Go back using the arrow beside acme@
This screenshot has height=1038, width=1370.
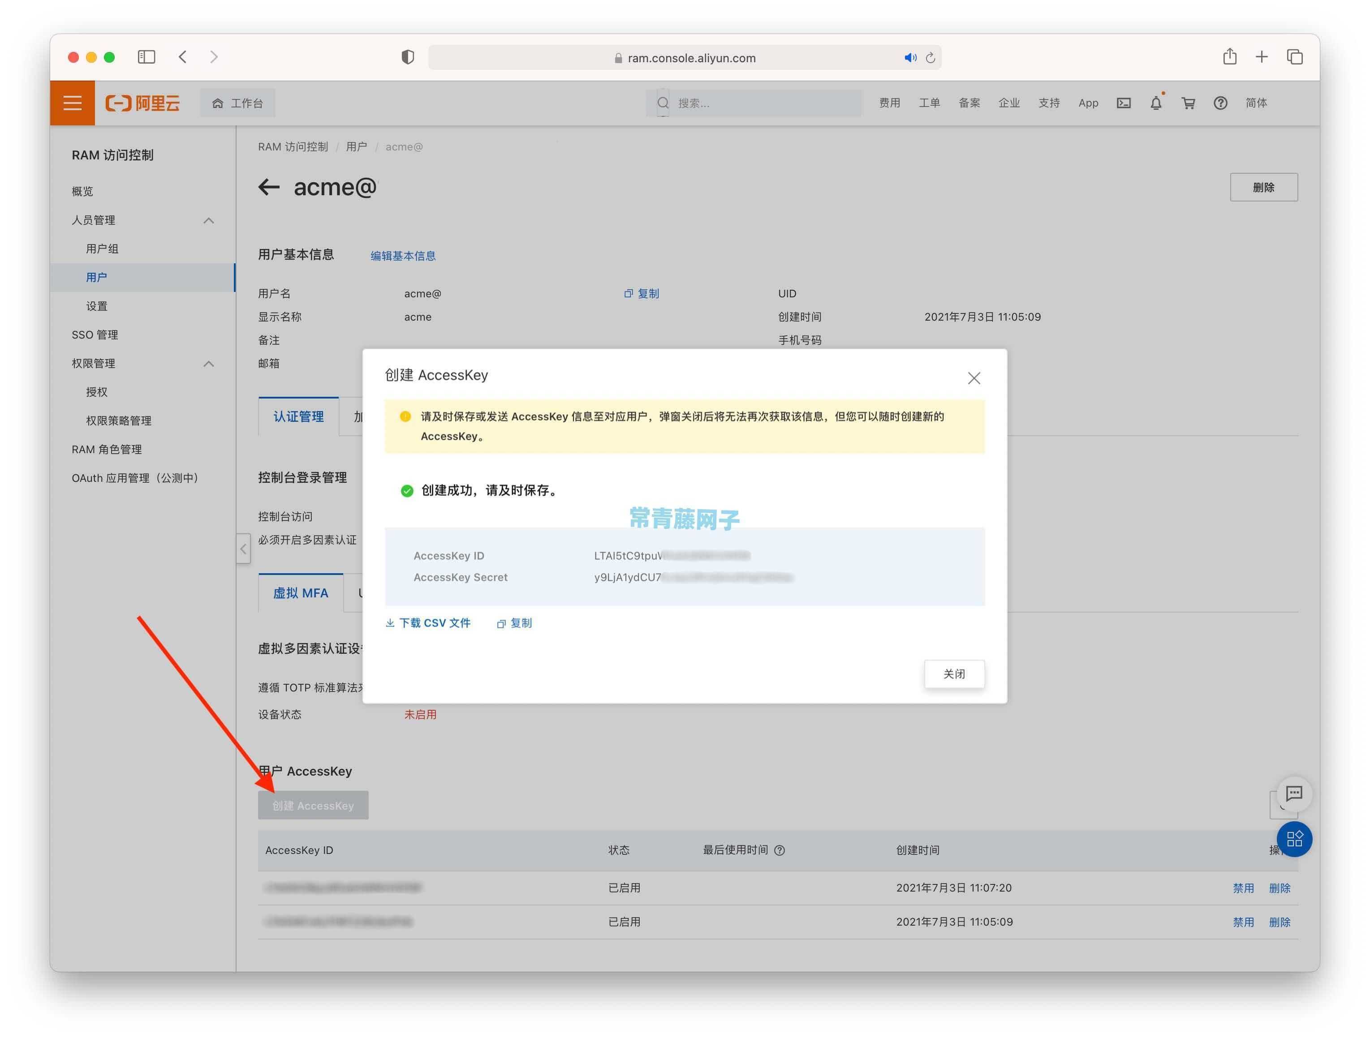269,187
